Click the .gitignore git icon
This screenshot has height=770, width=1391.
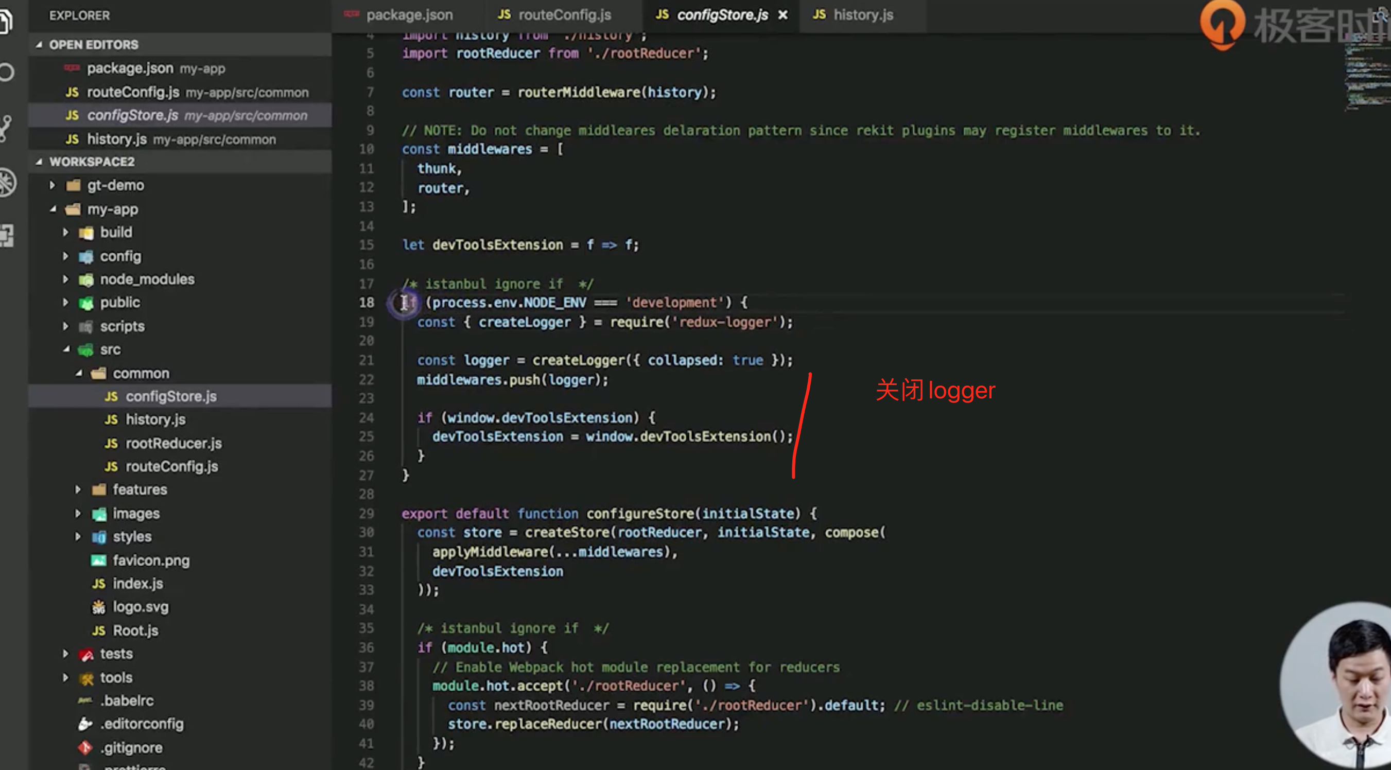85,748
